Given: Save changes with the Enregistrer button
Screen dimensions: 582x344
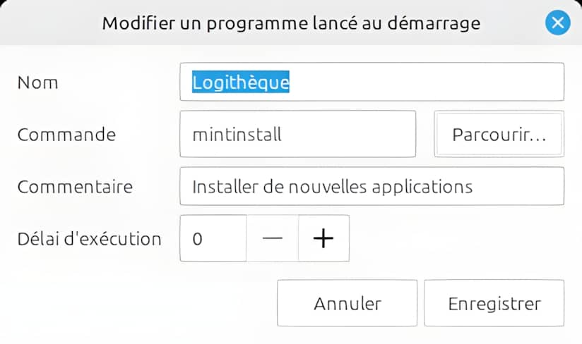Looking at the screenshot, I should (x=494, y=304).
